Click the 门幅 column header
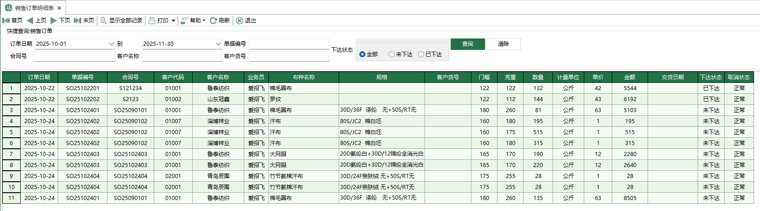 (x=484, y=77)
